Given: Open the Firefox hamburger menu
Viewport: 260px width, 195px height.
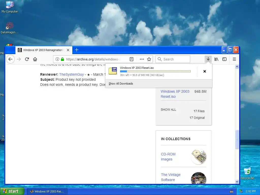Looking at the screenshot, I should 234,59.
